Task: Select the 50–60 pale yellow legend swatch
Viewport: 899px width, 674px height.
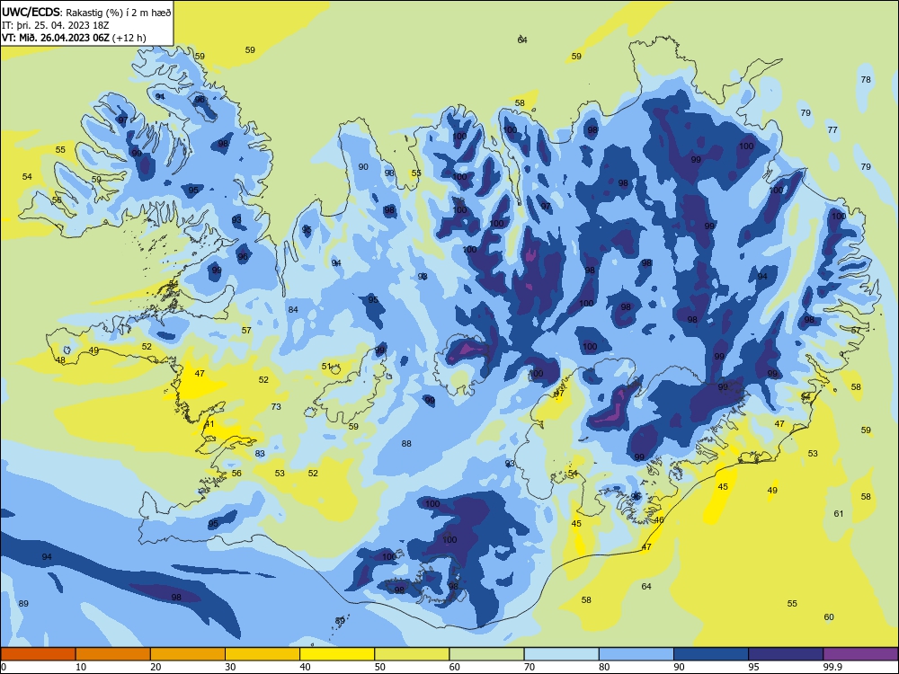Action: 412,654
